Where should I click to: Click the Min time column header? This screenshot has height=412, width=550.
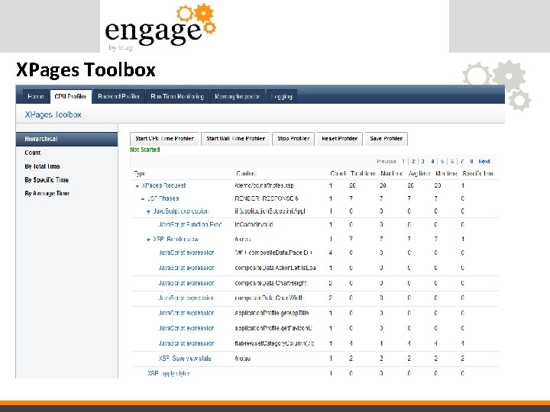tap(446, 173)
